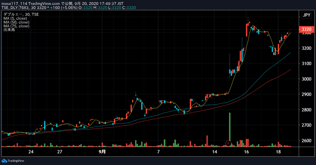
Task: Click the 24 date axis label
Action: click(x=31, y=152)
